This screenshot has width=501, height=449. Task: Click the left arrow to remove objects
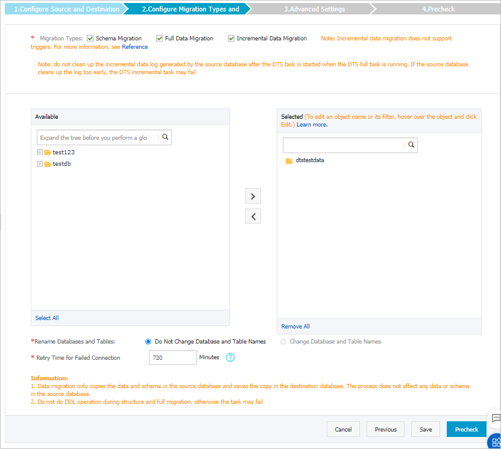(253, 216)
